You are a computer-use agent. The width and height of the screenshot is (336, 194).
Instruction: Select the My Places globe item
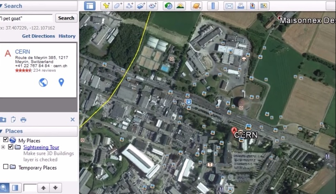point(13,140)
